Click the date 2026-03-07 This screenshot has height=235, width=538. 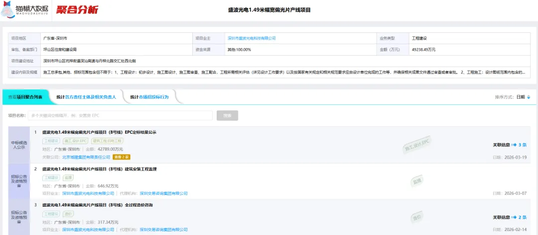click(516, 193)
